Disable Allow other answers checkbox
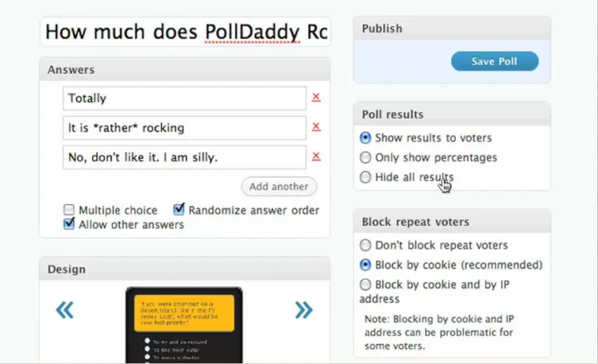This screenshot has width=598, height=364. (69, 224)
